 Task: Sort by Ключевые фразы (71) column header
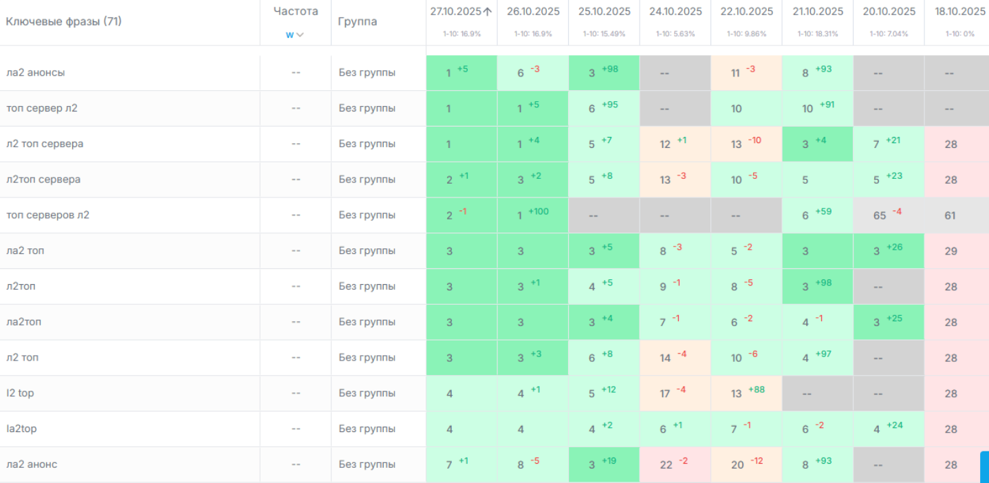(x=64, y=21)
